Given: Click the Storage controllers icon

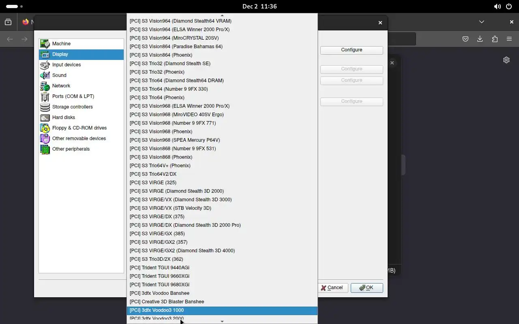Looking at the screenshot, I should point(45,107).
